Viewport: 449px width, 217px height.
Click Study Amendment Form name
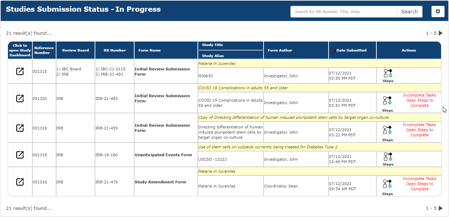point(160,182)
